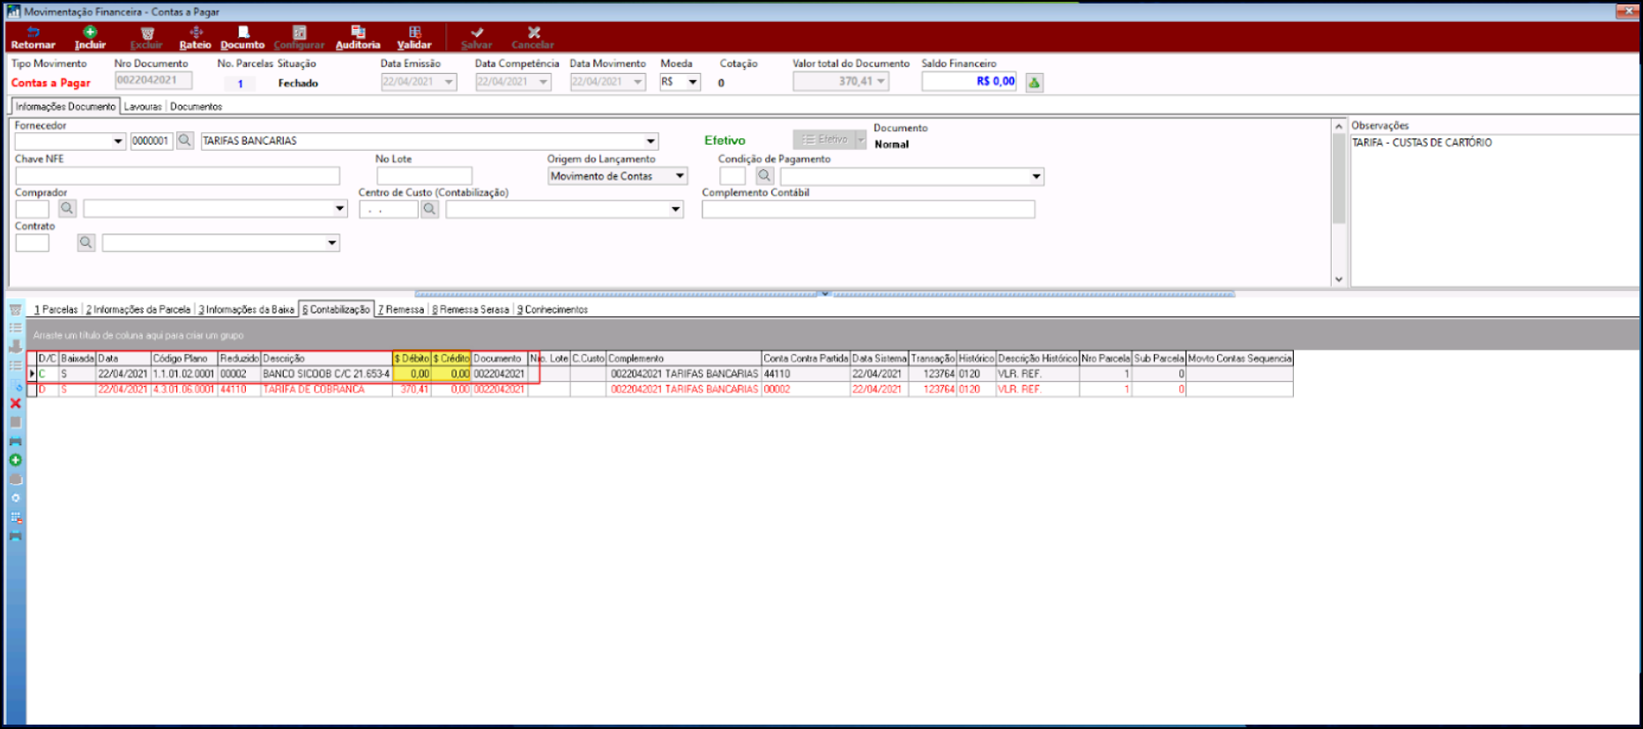
Task: Click the red X icon in left sidebar
Action: click(x=15, y=403)
